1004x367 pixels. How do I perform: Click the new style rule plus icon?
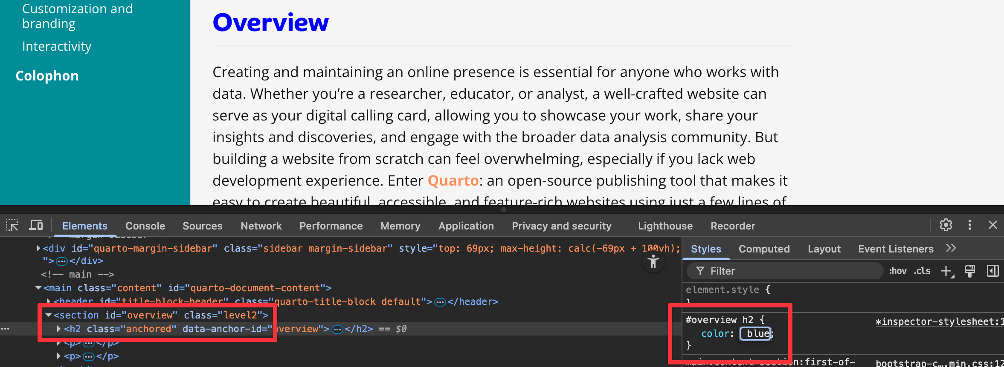[946, 271]
